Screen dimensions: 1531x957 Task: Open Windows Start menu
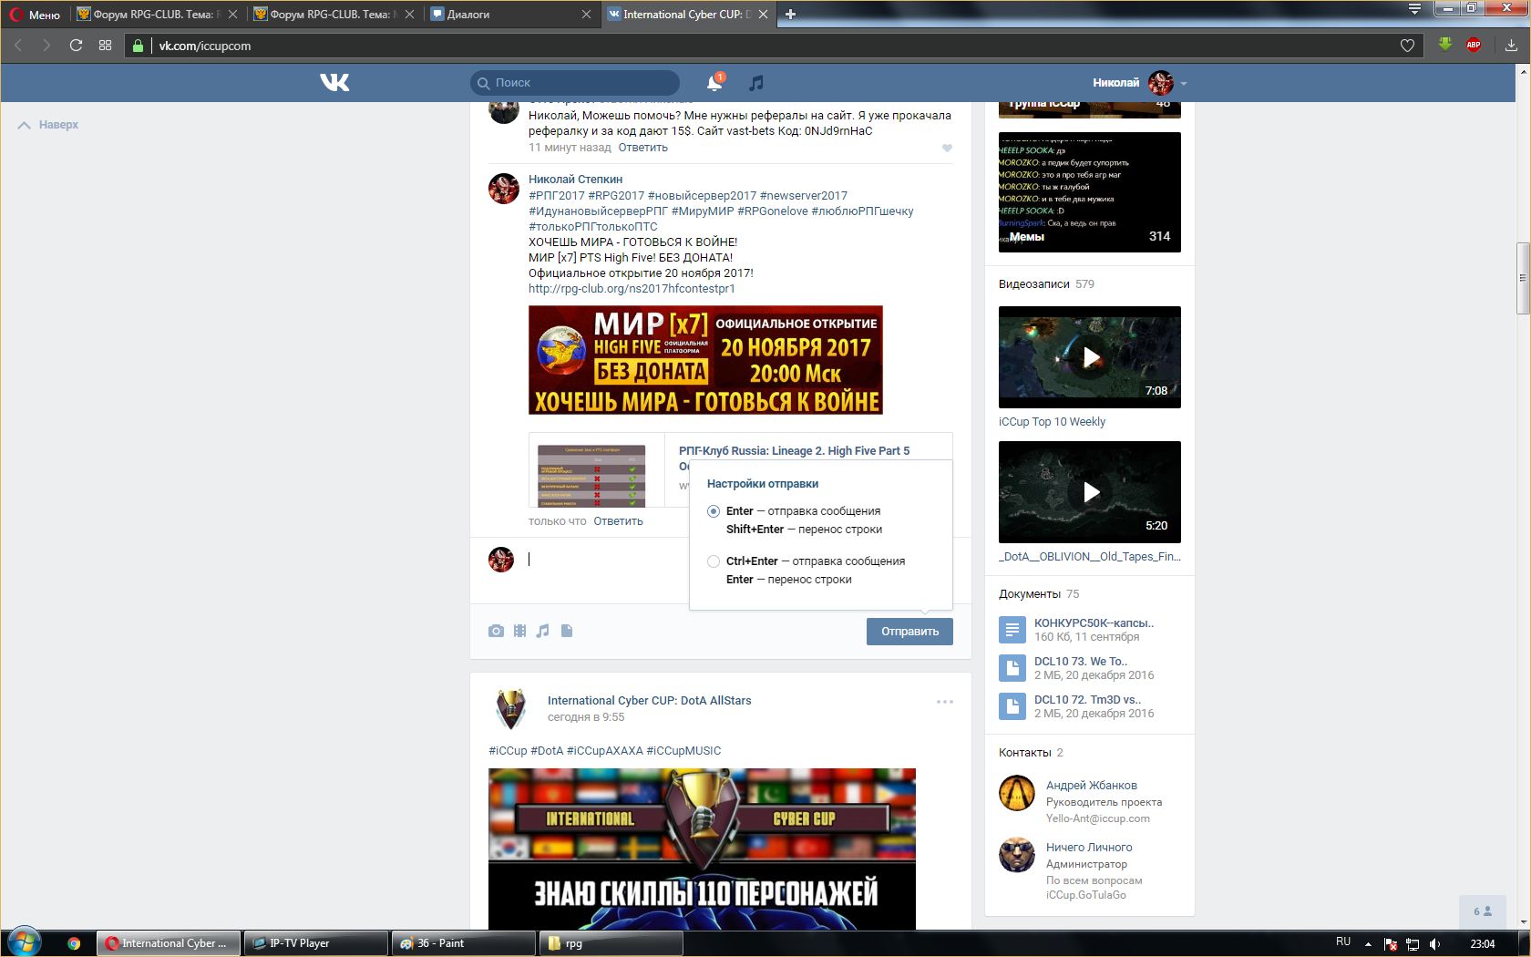(x=25, y=942)
